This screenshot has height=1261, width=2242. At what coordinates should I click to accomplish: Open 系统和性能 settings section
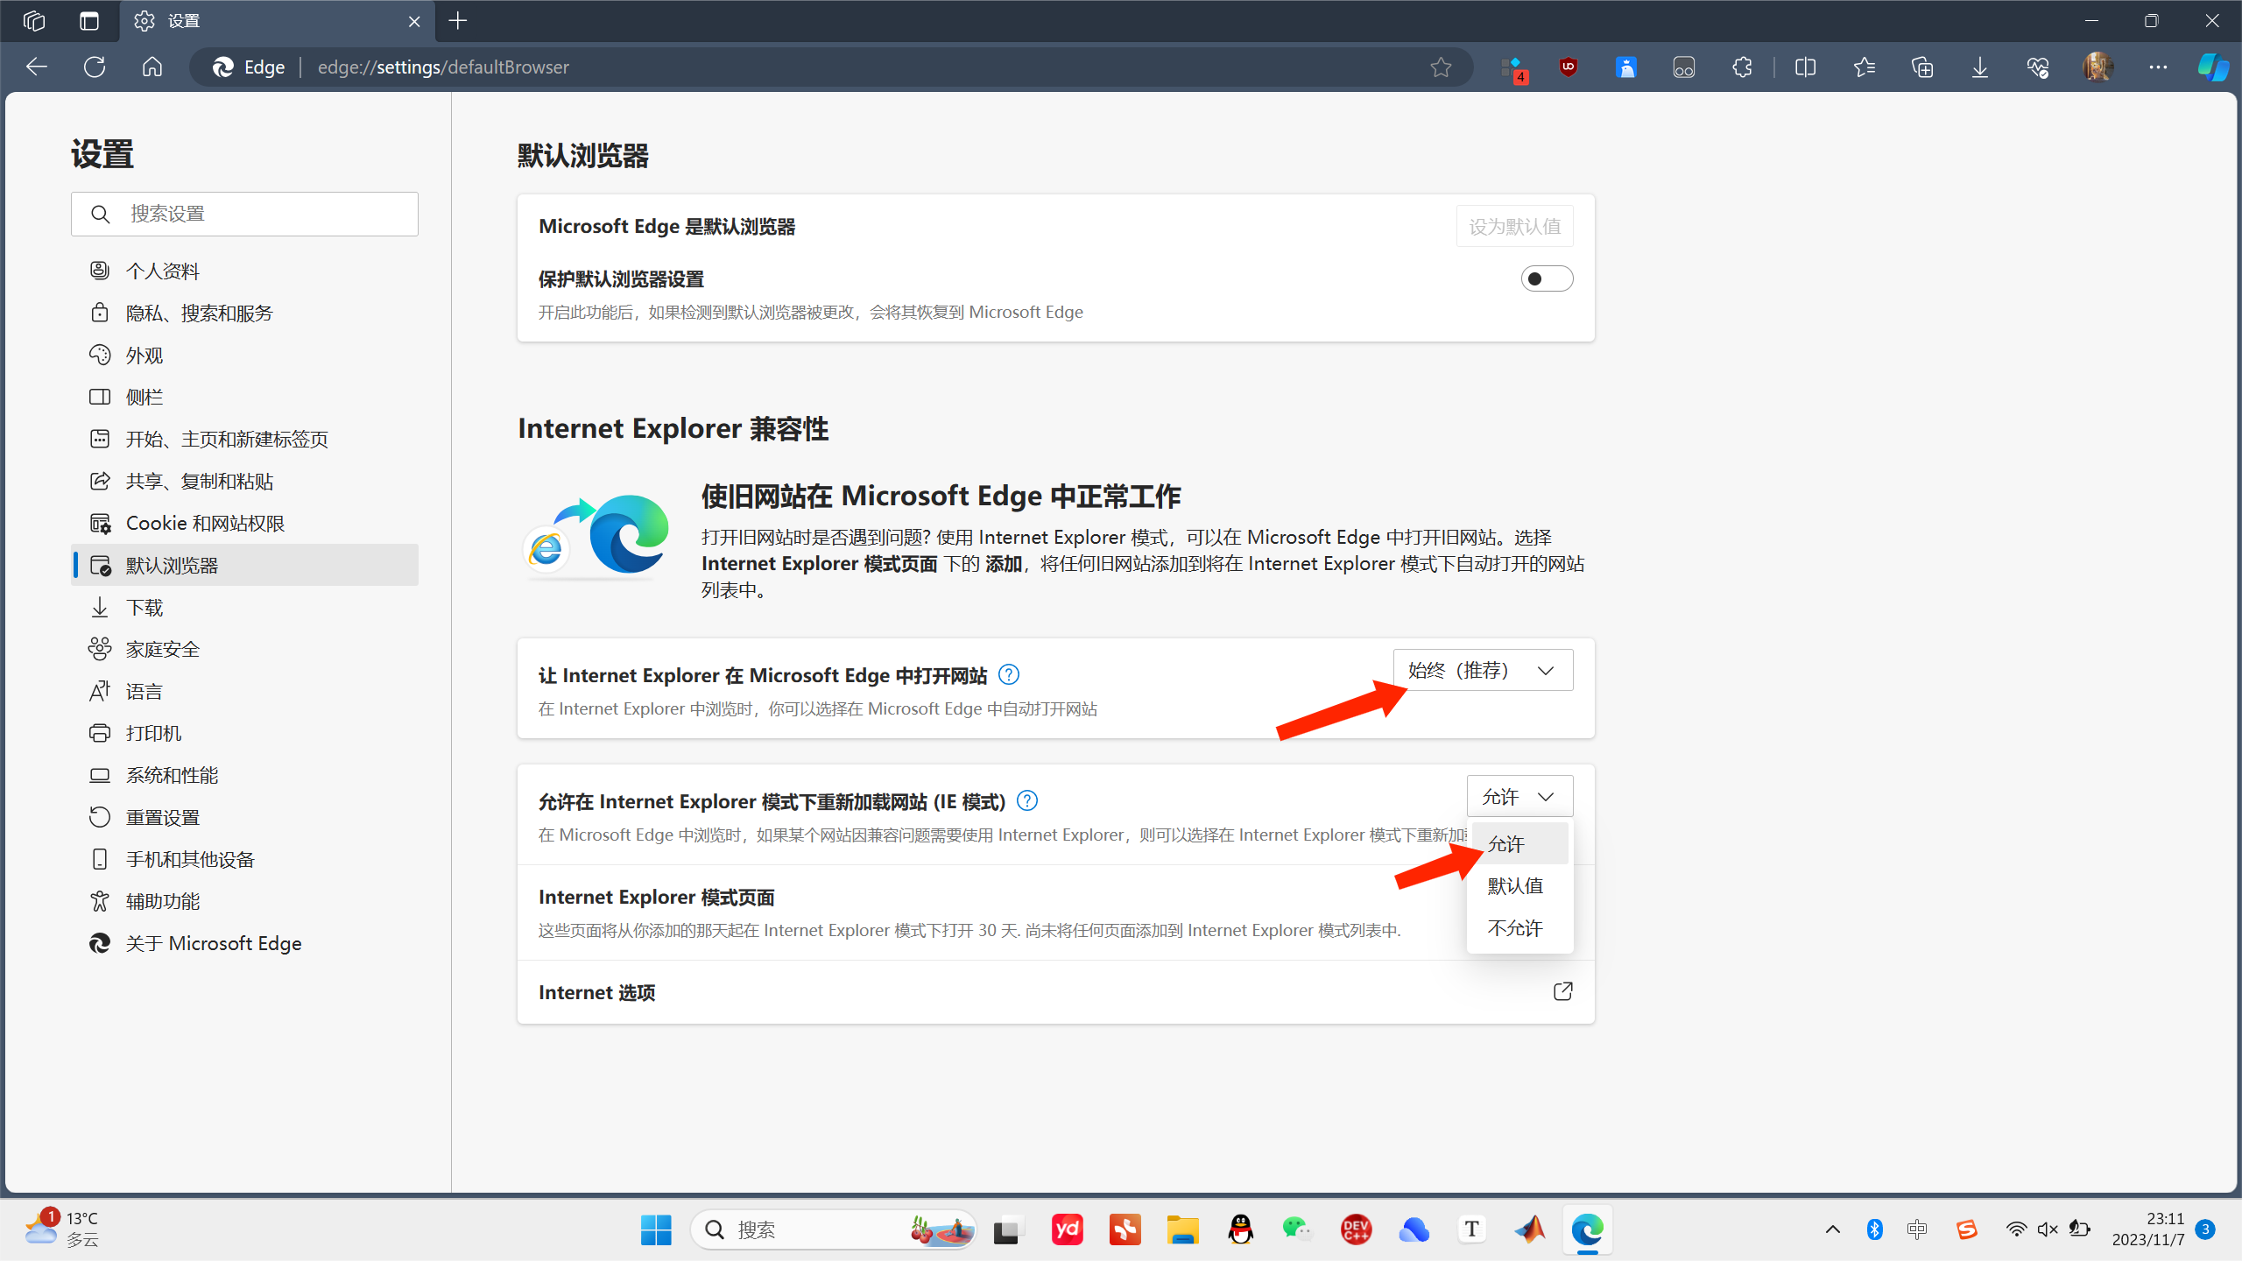244,775
